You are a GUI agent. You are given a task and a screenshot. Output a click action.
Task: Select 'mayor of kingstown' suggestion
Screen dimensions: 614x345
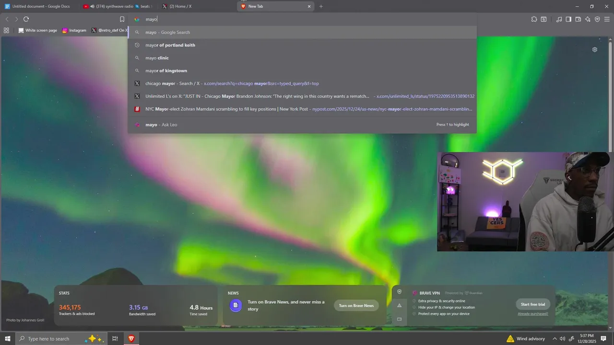[x=302, y=70]
